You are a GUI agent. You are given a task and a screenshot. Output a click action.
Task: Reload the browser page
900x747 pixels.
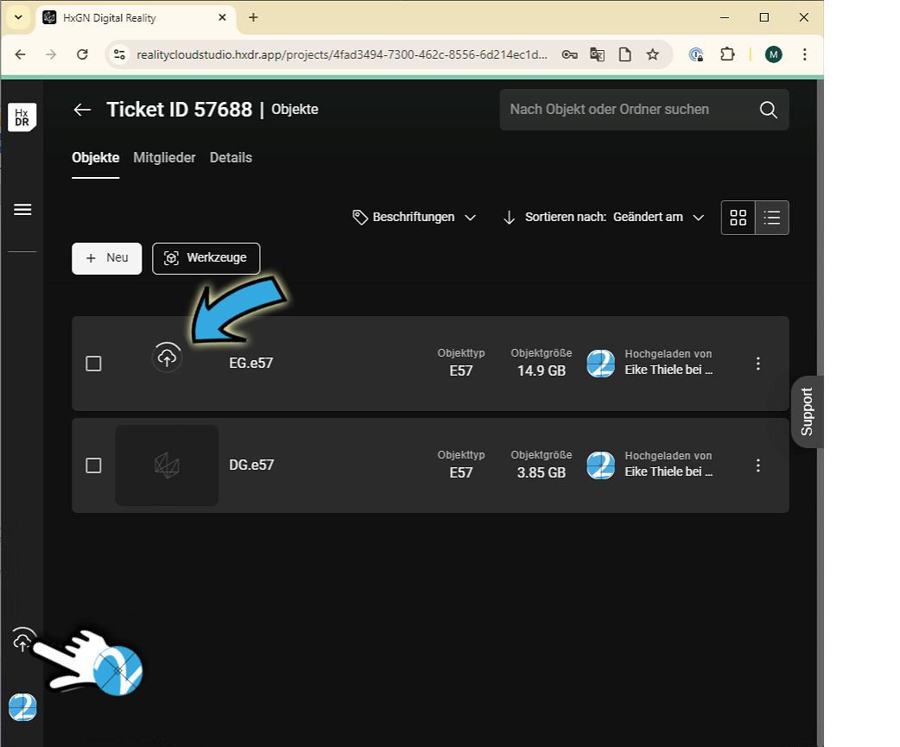point(83,54)
